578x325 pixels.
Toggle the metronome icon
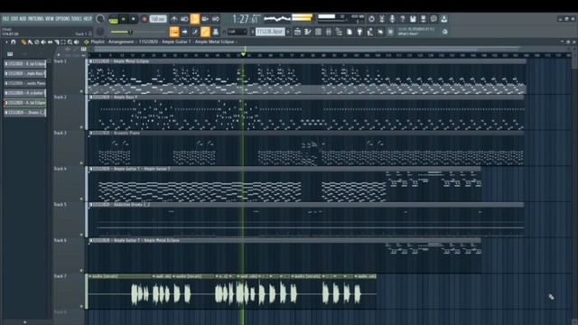(x=174, y=19)
